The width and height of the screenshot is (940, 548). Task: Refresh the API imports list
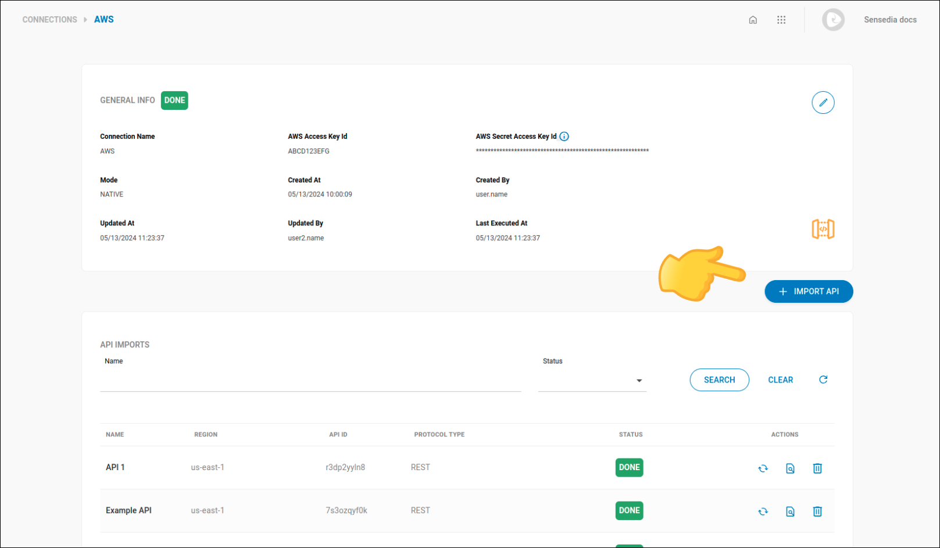[x=823, y=379]
